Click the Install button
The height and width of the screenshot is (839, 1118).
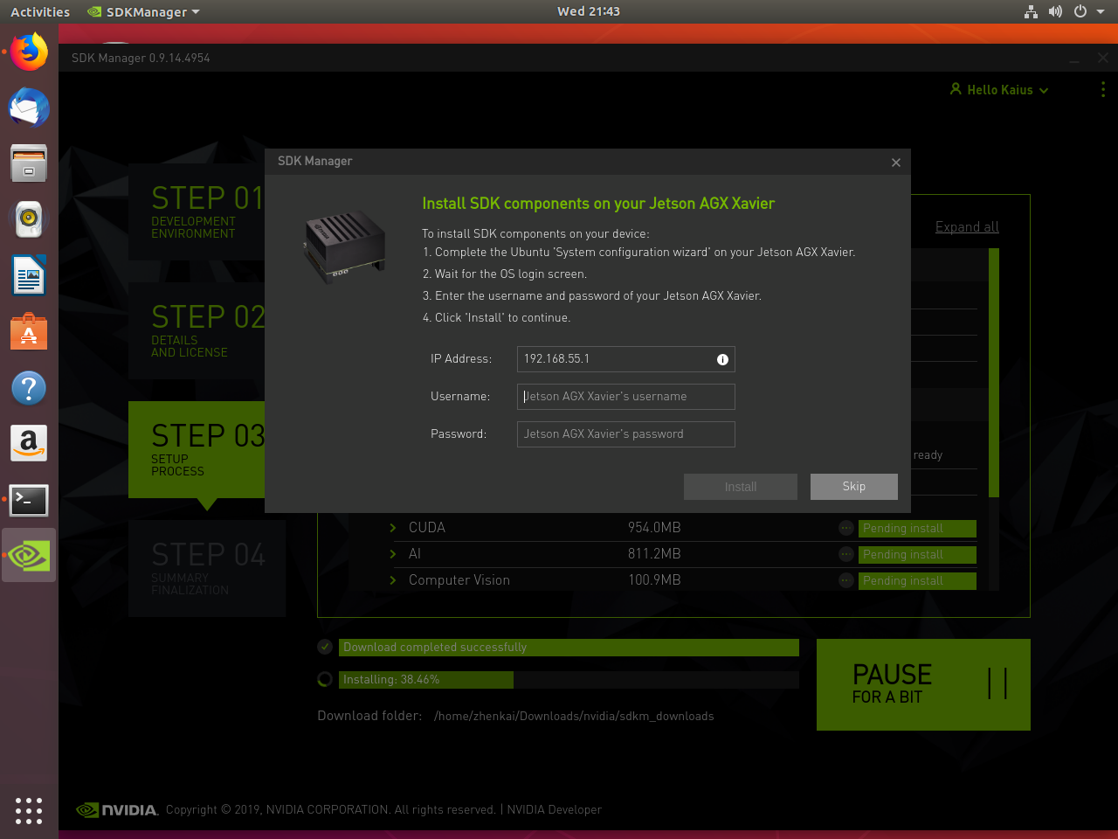coord(741,487)
